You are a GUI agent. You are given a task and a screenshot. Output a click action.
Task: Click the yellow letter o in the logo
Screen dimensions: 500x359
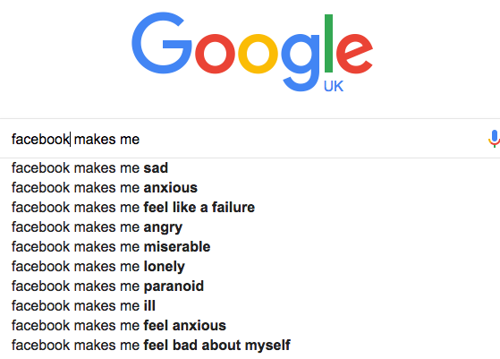pyautogui.click(x=258, y=54)
